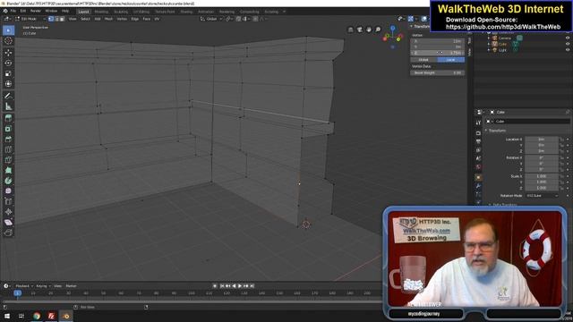Screen dimensions: 573x322
Task: Choose Local vertex coordinates option
Action: point(450,60)
